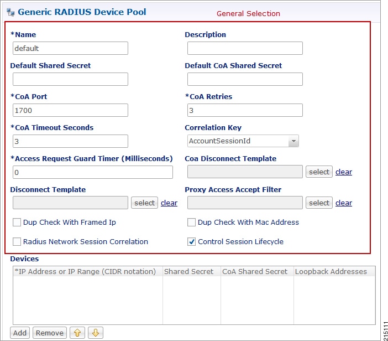Remove the selected device

click(x=50, y=333)
